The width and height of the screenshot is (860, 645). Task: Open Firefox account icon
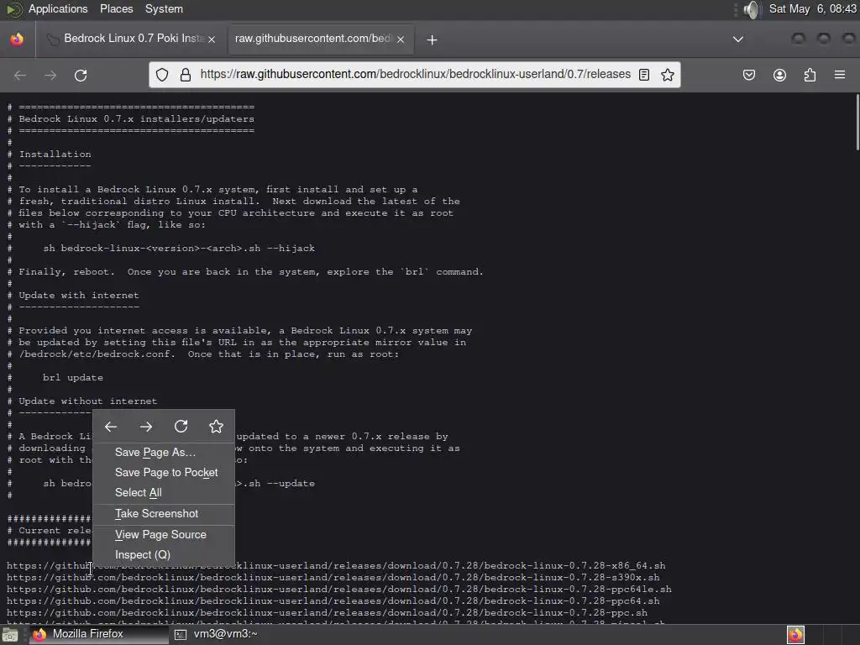pos(779,75)
